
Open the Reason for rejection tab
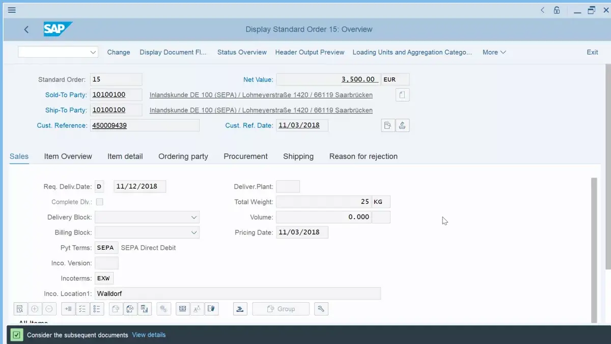(364, 156)
